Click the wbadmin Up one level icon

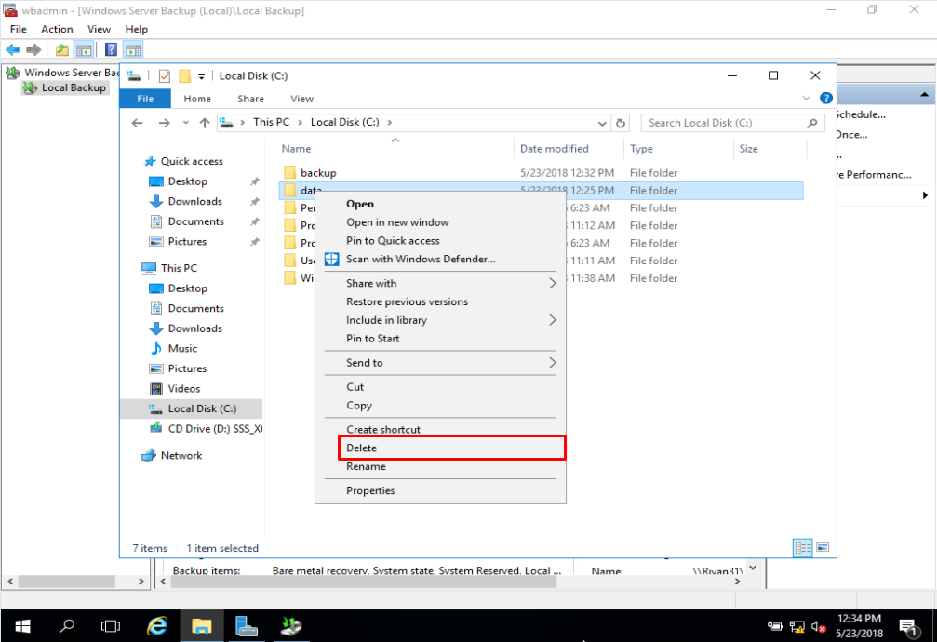click(x=62, y=49)
